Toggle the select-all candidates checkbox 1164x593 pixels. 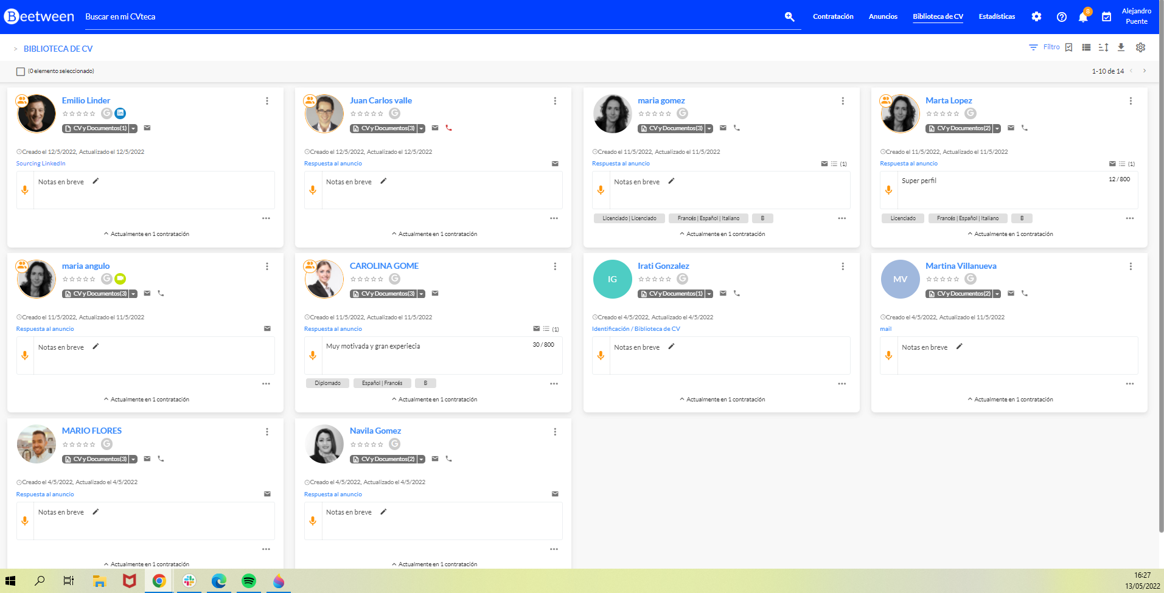[x=20, y=71]
